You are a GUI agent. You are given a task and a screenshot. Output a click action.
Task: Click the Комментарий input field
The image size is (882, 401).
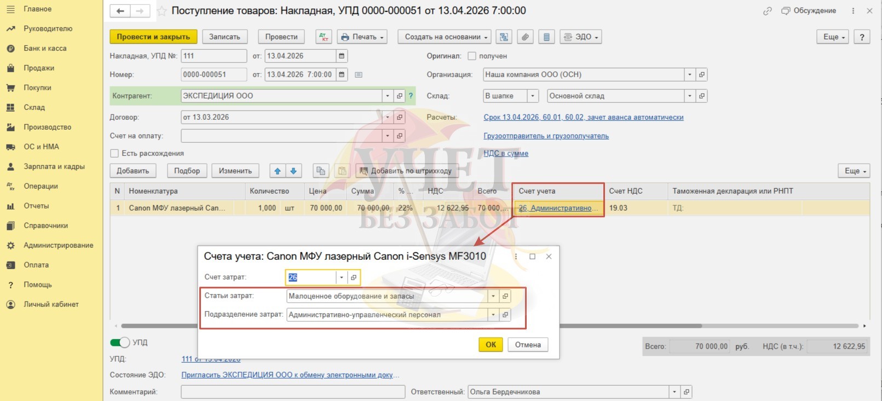(292, 392)
